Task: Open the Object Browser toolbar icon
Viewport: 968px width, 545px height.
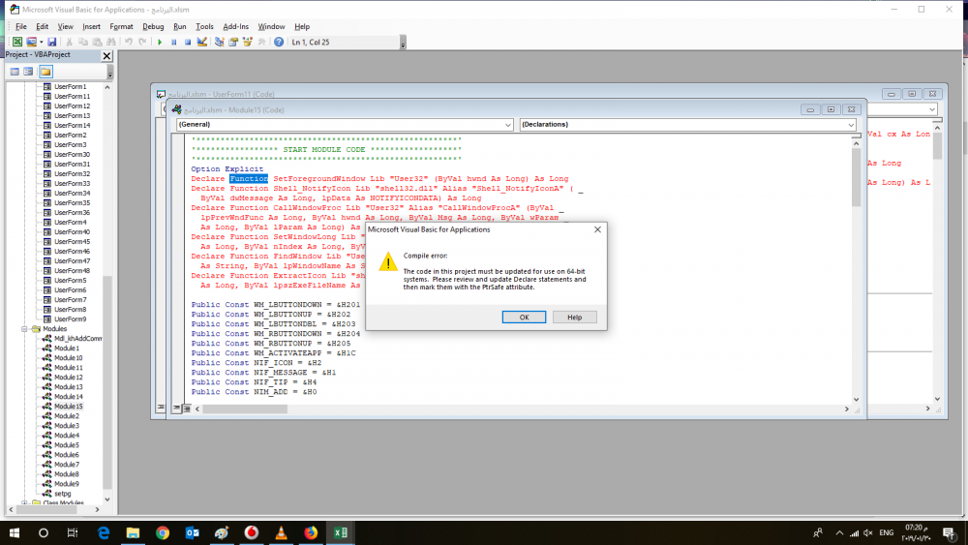Action: (248, 42)
